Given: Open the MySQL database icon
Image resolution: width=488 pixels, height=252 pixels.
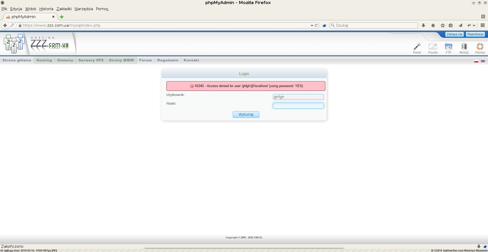Looking at the screenshot, I should coord(464,47).
